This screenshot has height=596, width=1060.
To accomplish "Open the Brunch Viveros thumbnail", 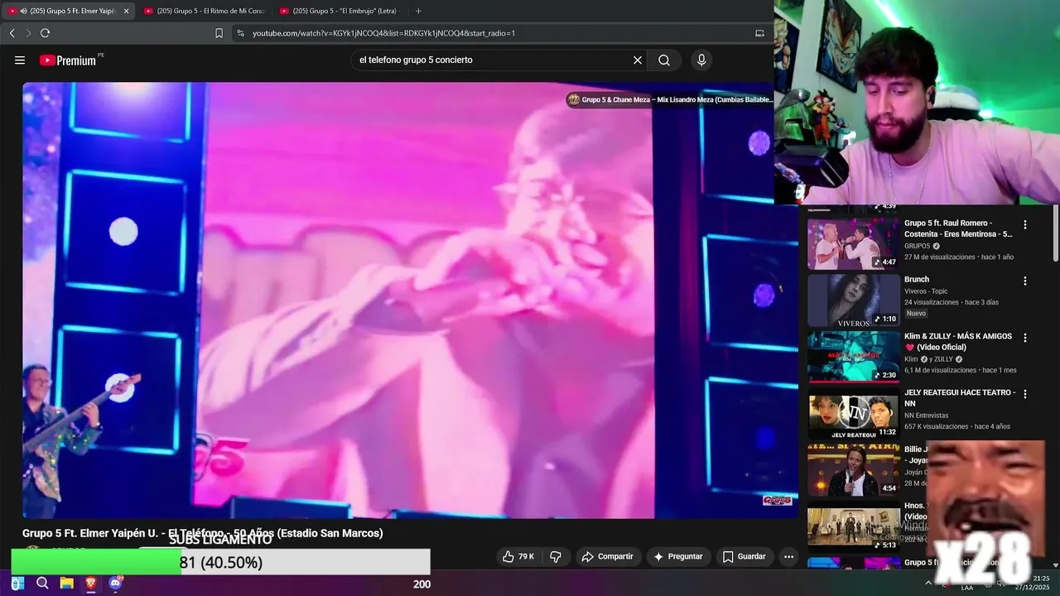I will 853,300.
